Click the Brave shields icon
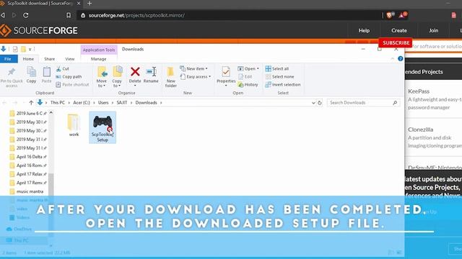 [x=390, y=15]
